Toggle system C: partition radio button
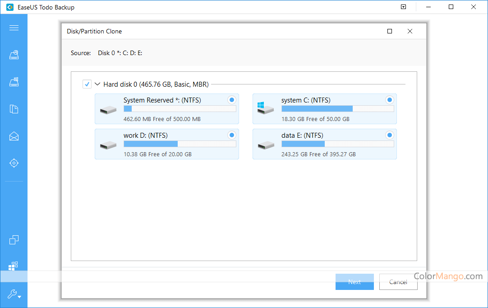This screenshot has height=308, width=488. [x=389, y=100]
